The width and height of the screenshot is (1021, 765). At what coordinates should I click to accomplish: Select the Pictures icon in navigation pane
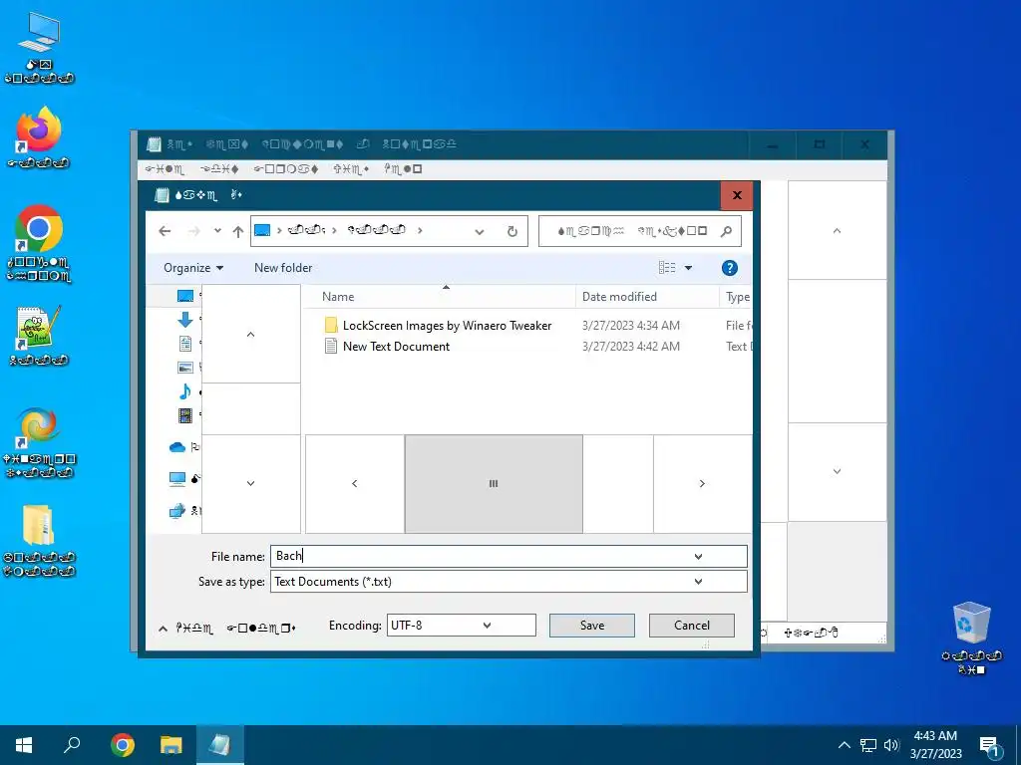184,368
